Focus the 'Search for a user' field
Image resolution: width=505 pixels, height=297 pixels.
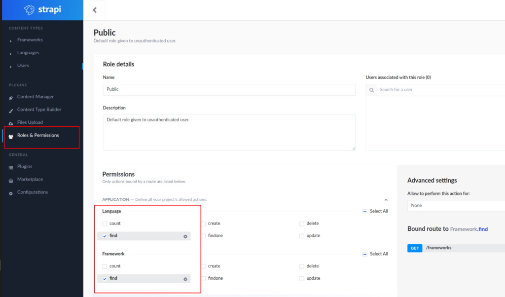pyautogui.click(x=441, y=90)
